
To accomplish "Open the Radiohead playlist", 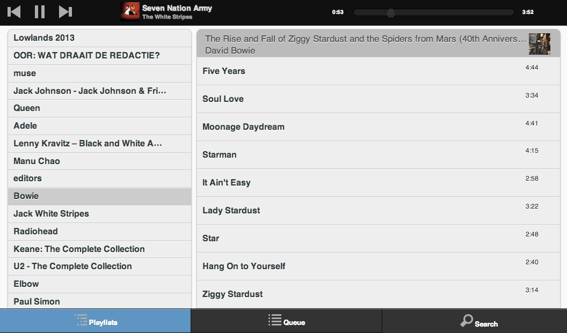I will click(x=99, y=232).
